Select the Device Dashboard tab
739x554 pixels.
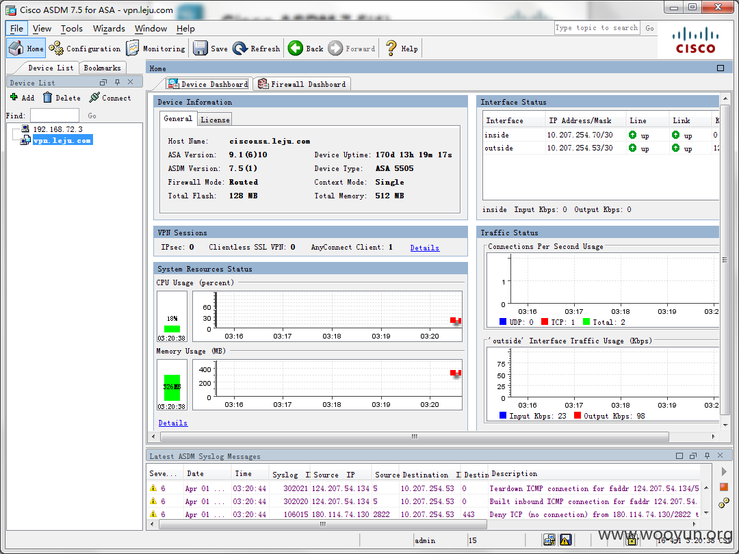(208, 84)
